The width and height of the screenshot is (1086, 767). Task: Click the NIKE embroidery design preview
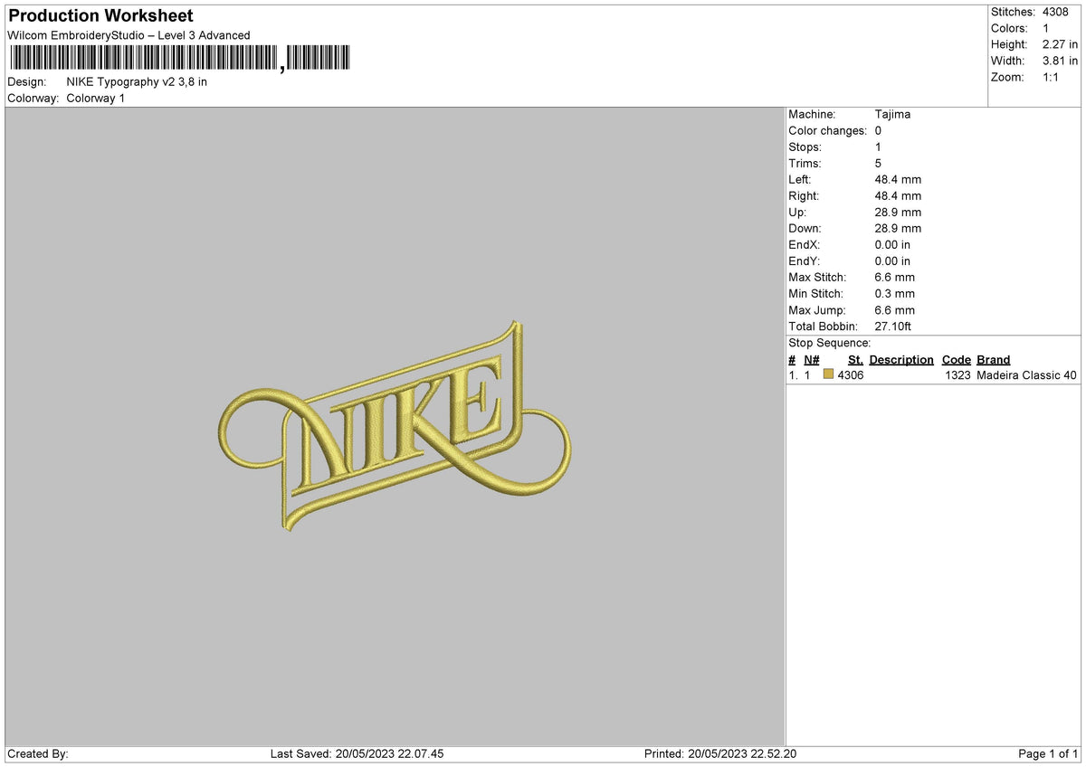395,426
